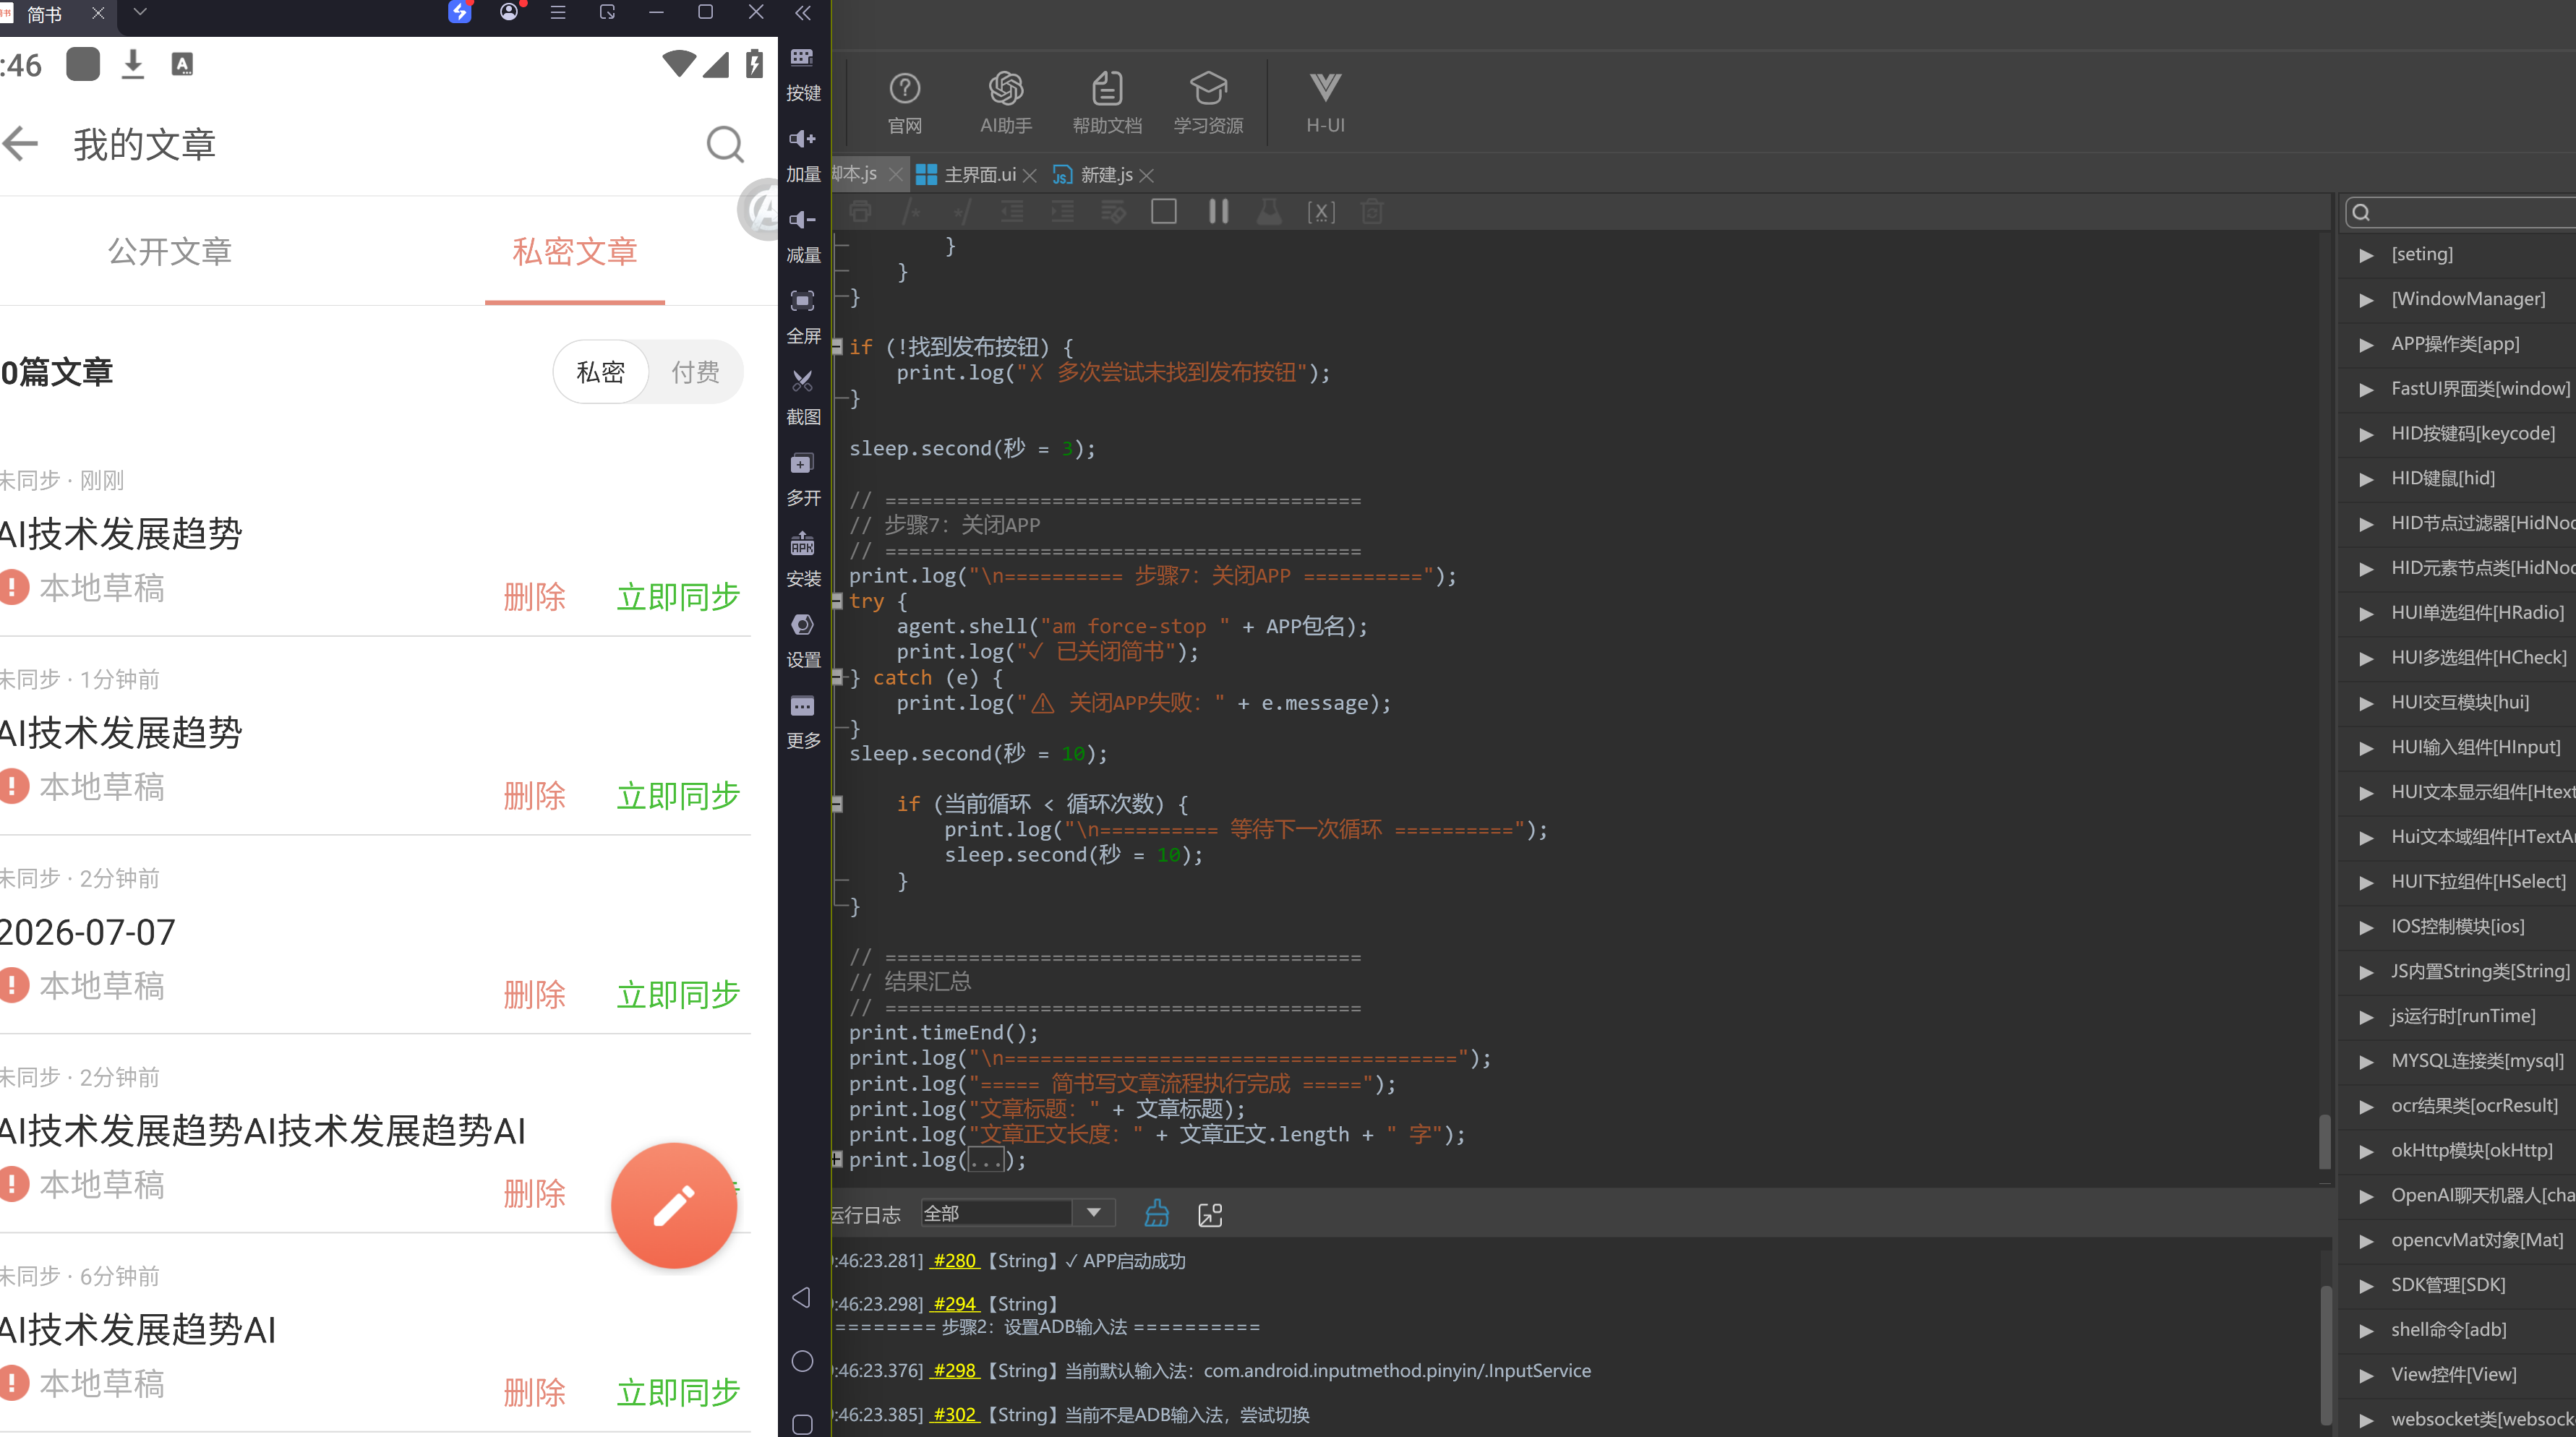The height and width of the screenshot is (1437, 2576).
Task: Expand the shell命令[adb] tree node
Action: (x=2366, y=1330)
